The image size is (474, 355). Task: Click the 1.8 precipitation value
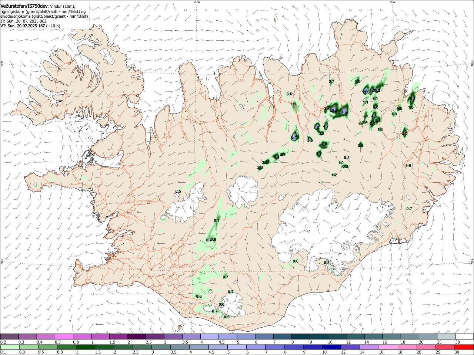click(399, 109)
